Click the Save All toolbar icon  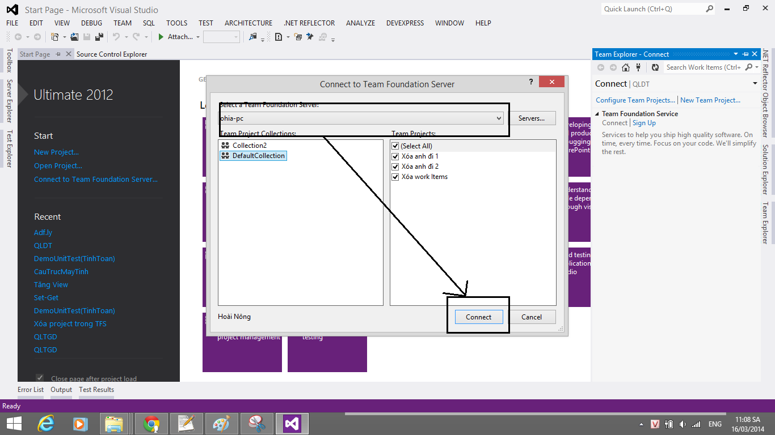[x=99, y=37]
